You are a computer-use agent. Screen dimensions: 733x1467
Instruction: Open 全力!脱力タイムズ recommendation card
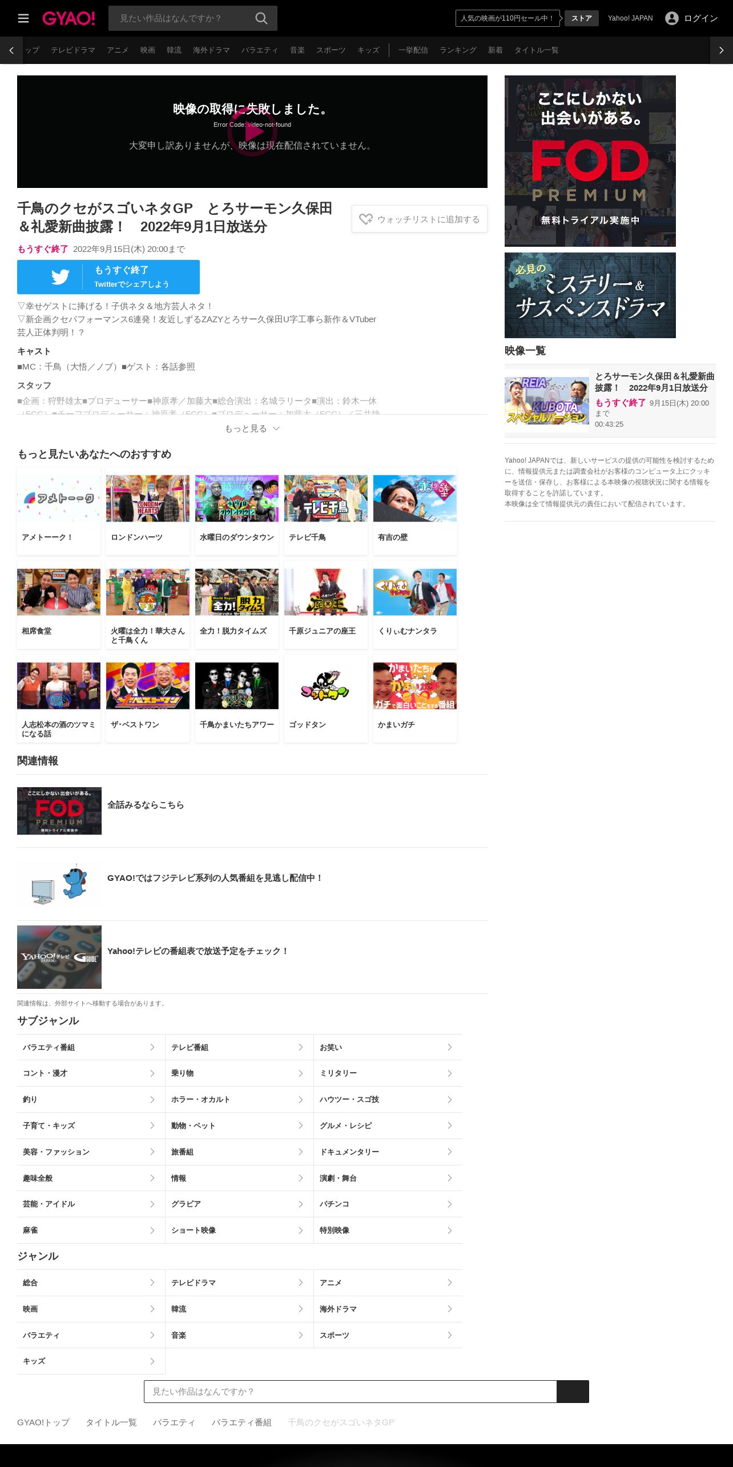click(237, 605)
